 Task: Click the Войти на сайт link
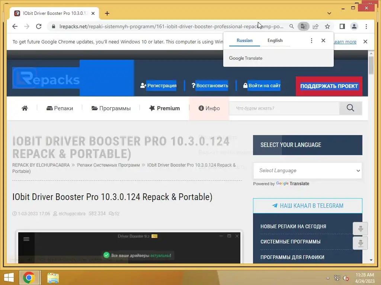pos(262,86)
